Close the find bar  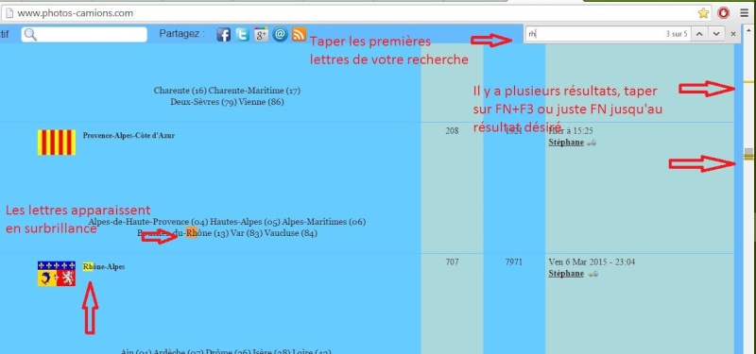click(733, 34)
